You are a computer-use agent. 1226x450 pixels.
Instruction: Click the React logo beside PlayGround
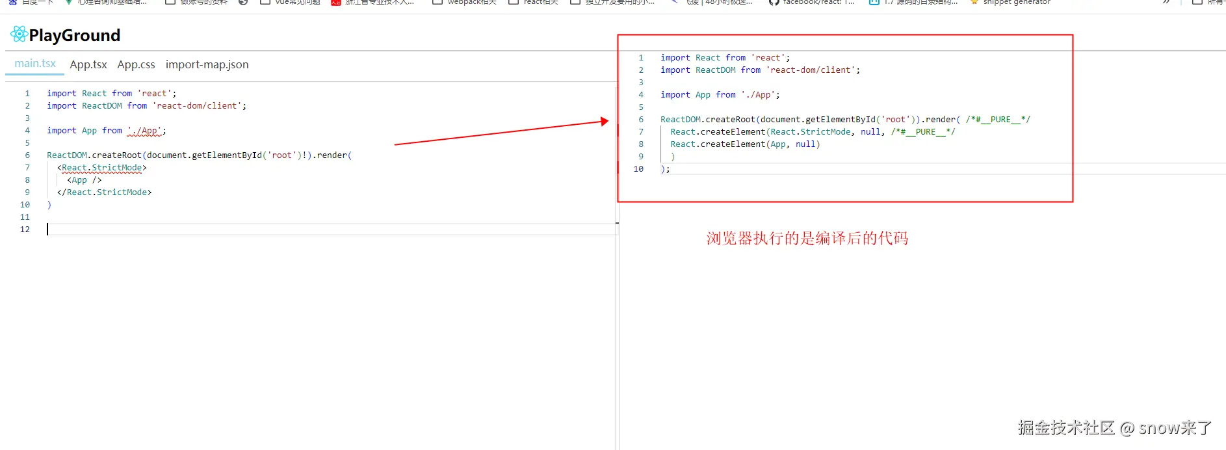click(19, 34)
